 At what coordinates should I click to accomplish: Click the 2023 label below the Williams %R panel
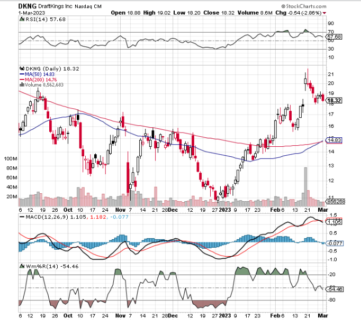(225, 316)
